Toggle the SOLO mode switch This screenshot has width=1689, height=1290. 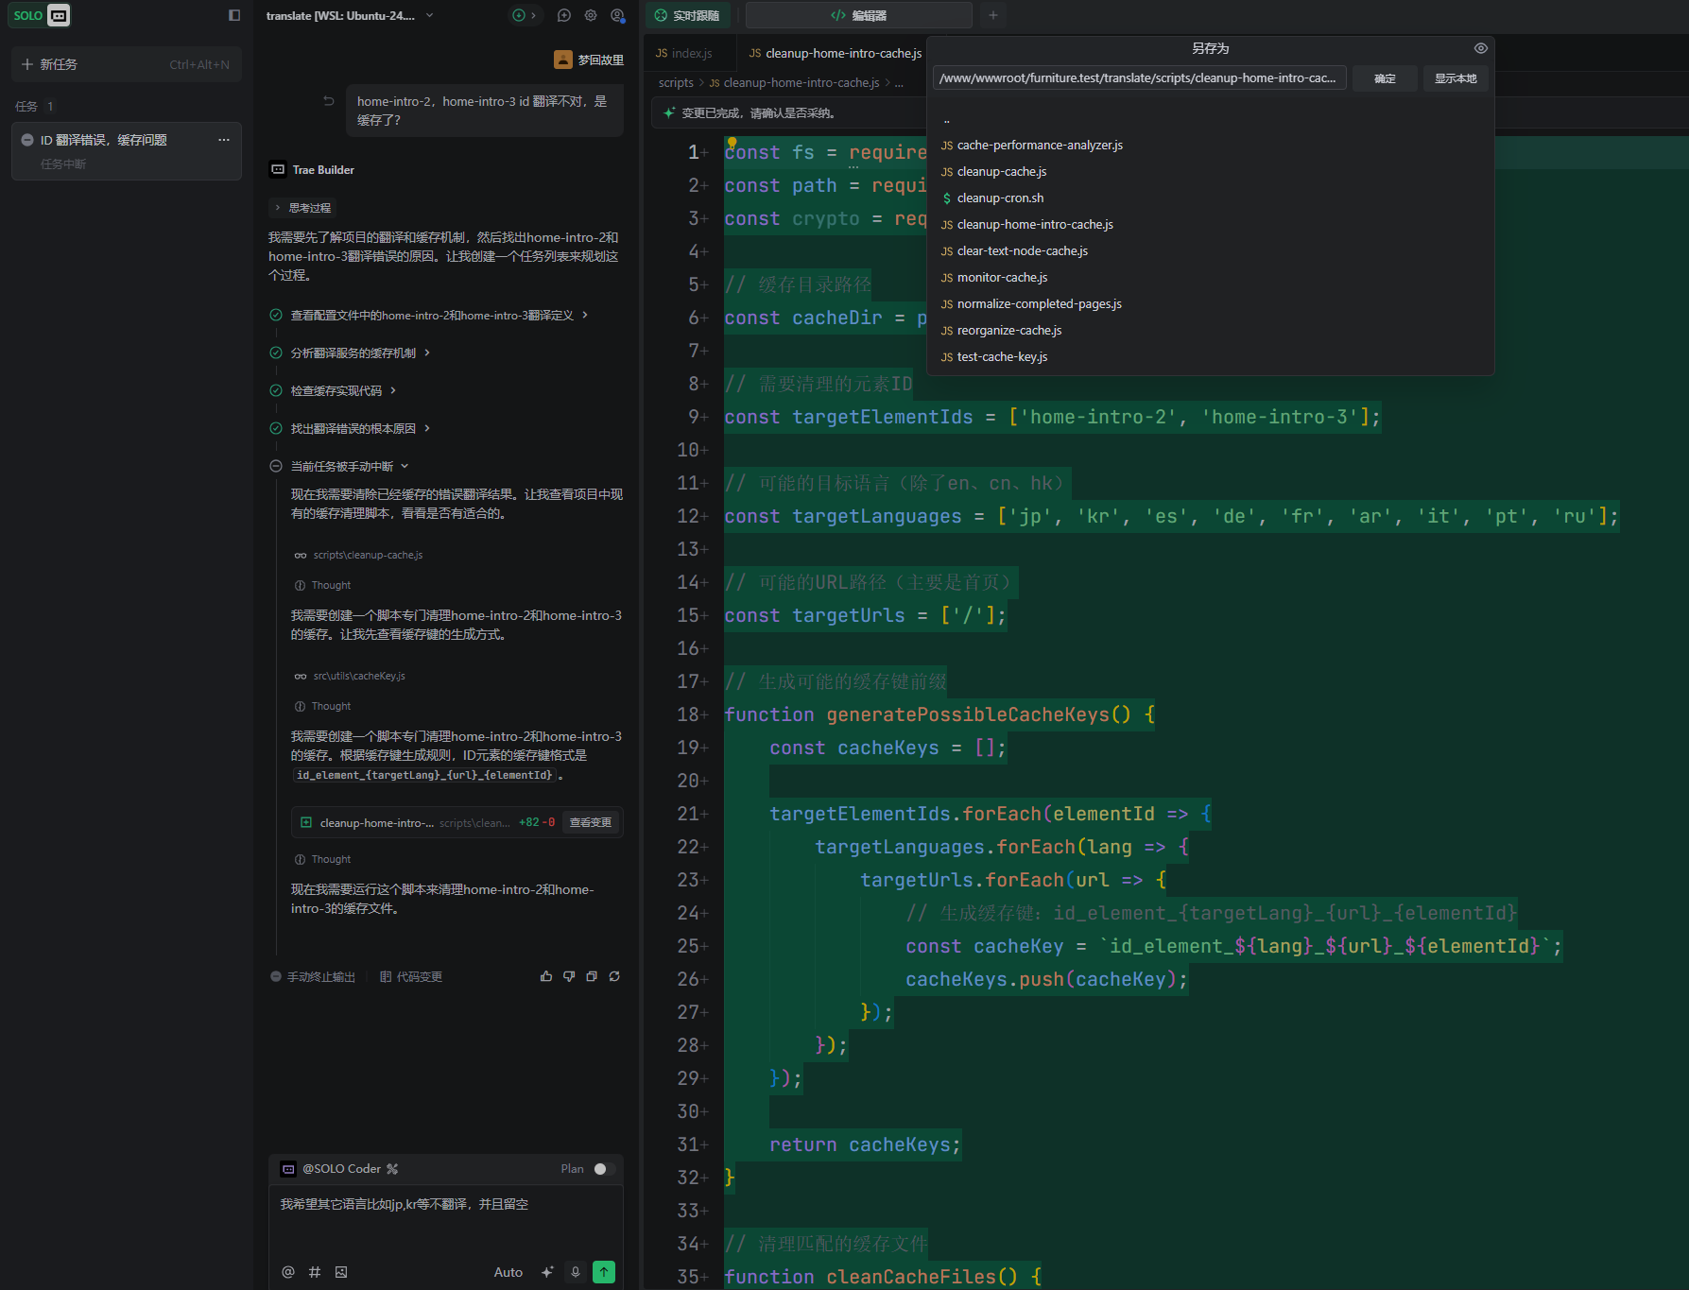[42, 15]
